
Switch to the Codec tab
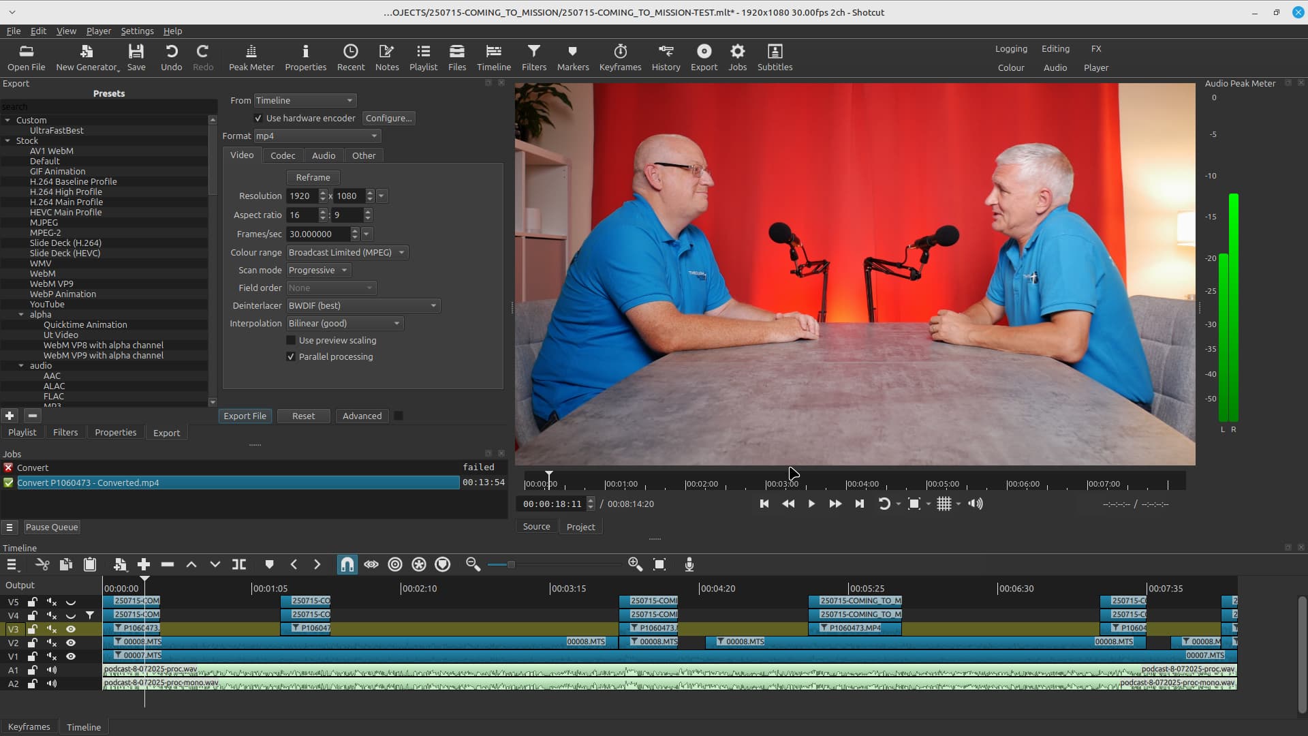pyautogui.click(x=283, y=155)
